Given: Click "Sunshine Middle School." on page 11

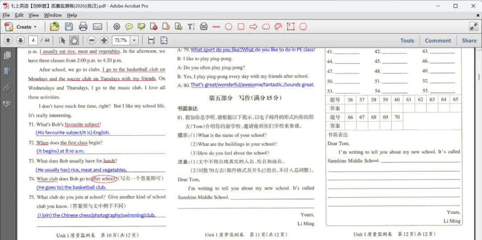Looking at the screenshot, I should coord(204,197).
